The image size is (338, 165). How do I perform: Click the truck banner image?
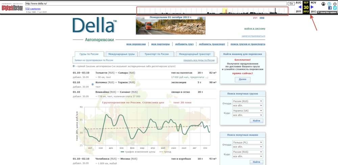170,25
